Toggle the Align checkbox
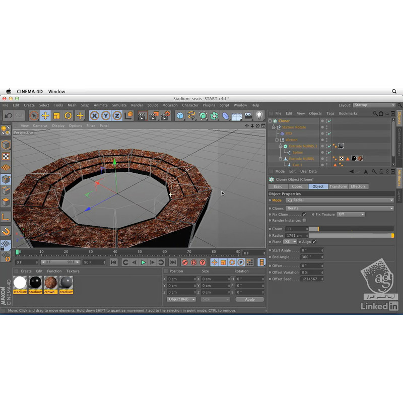 click(314, 242)
